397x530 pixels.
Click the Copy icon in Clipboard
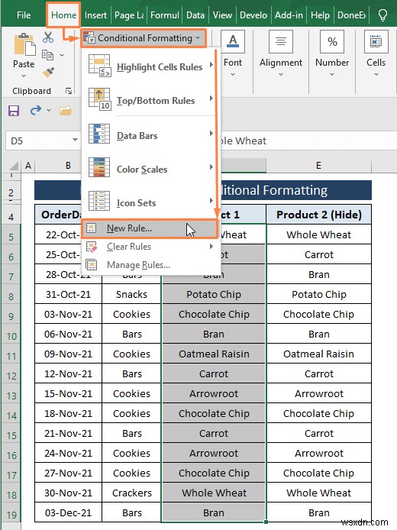(47, 55)
